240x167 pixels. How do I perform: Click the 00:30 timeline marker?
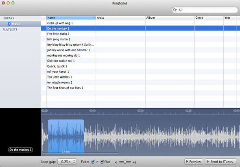coord(188,111)
